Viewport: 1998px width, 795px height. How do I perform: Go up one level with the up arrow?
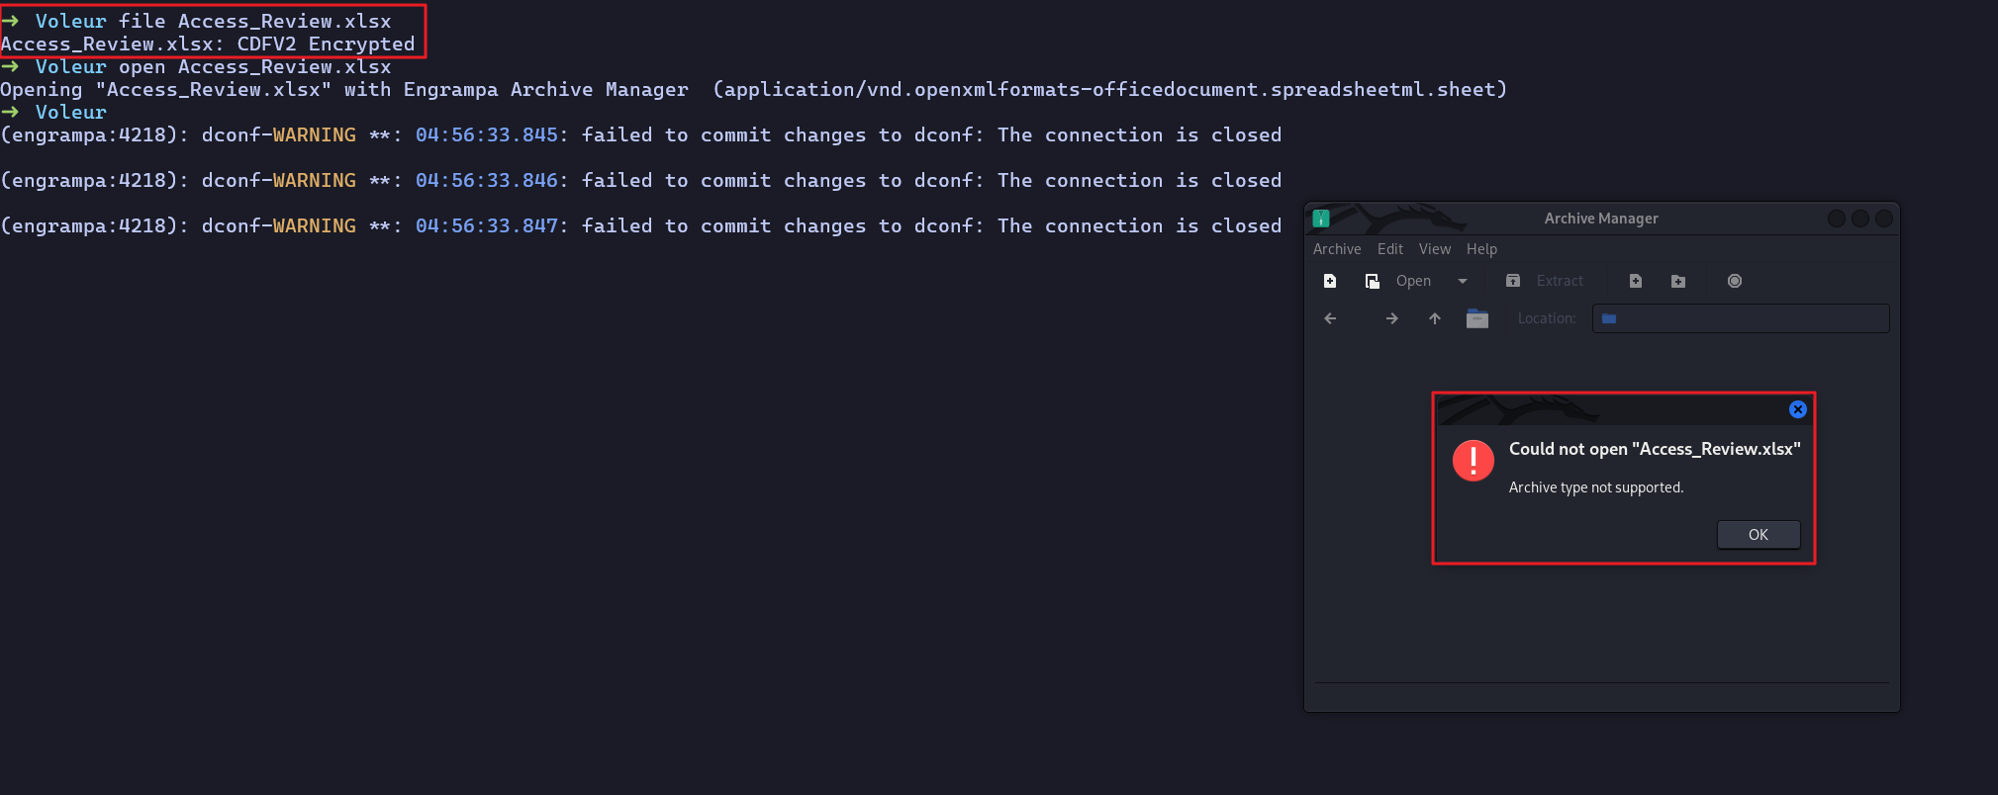pyautogui.click(x=1435, y=318)
